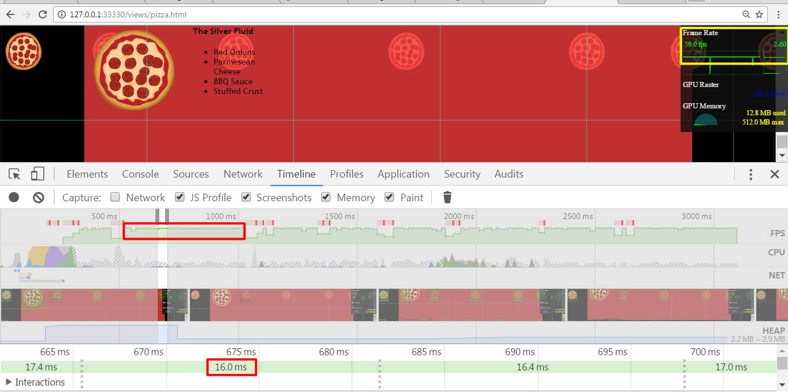Uncheck the Paint capture checkbox
Screen dimensions: 788x392
pos(390,197)
